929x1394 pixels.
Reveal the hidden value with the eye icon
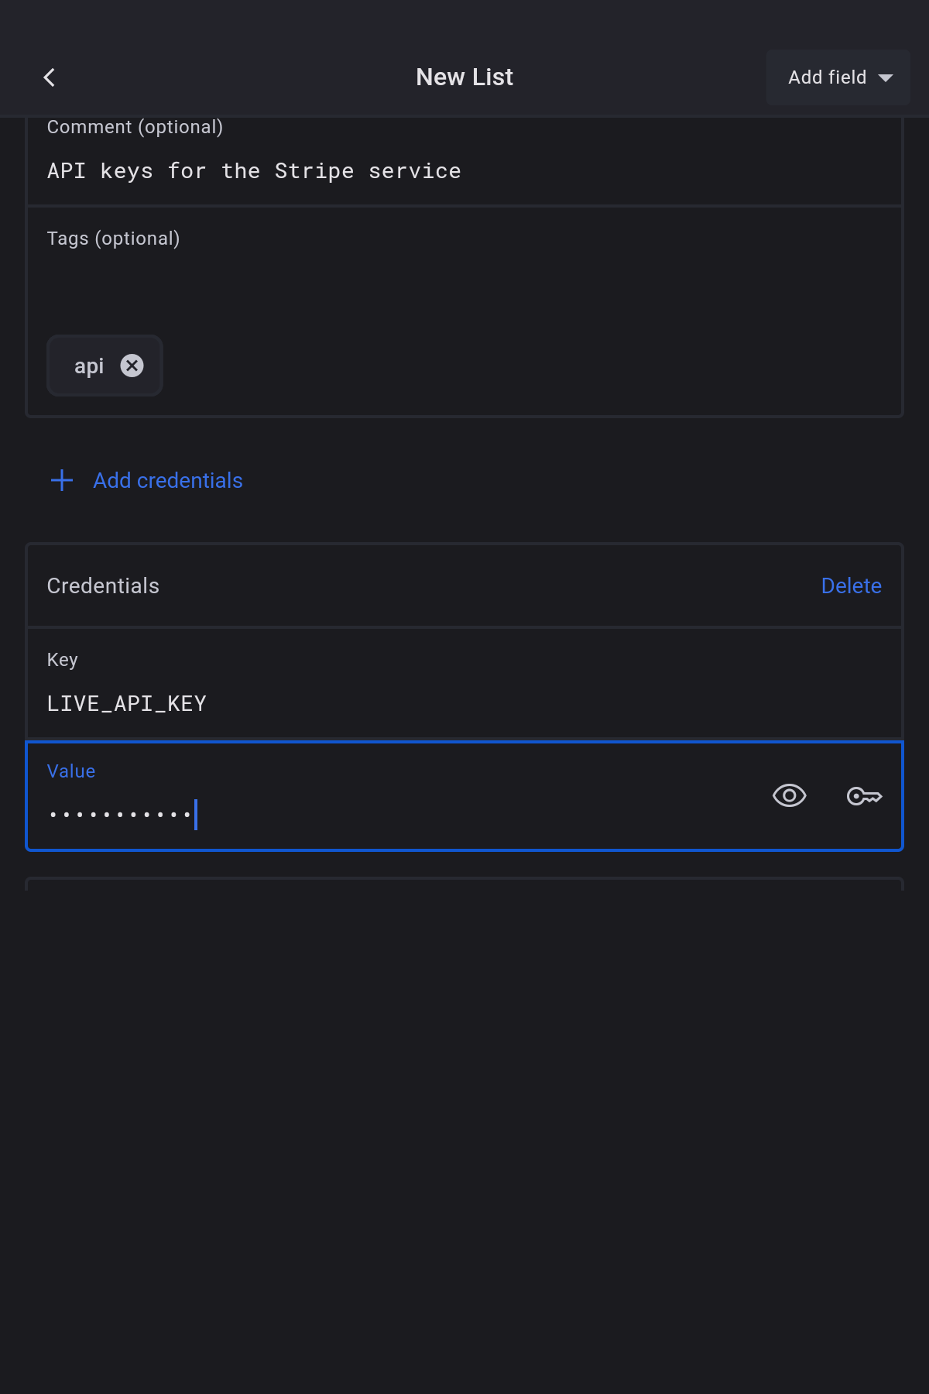tap(789, 795)
